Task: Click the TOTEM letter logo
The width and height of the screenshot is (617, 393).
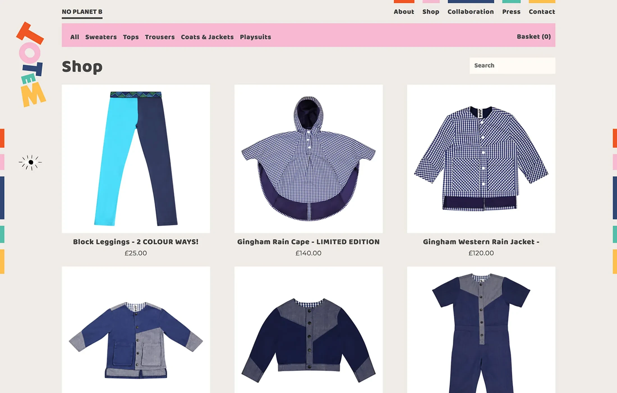Action: point(31,65)
